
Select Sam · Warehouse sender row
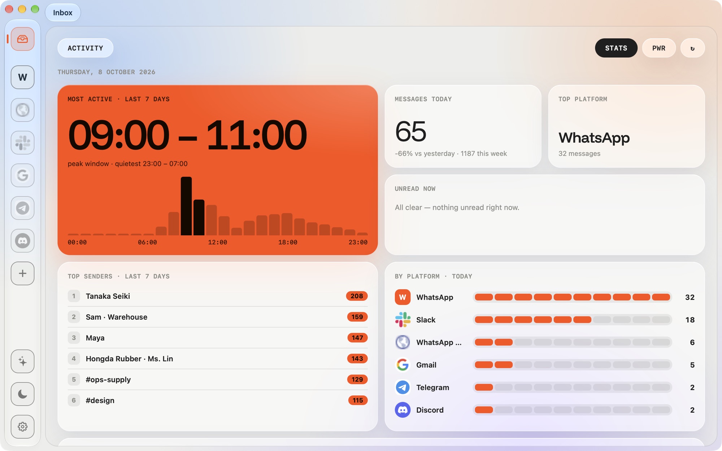(217, 317)
